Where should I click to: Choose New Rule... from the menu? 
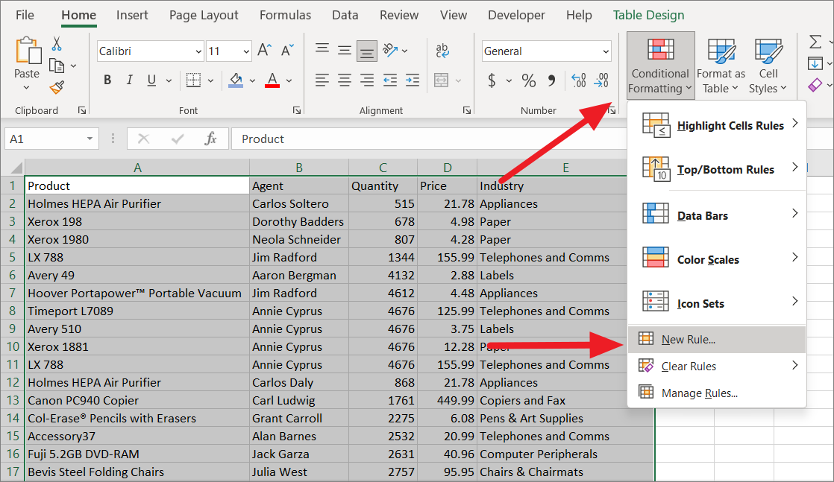coord(688,340)
